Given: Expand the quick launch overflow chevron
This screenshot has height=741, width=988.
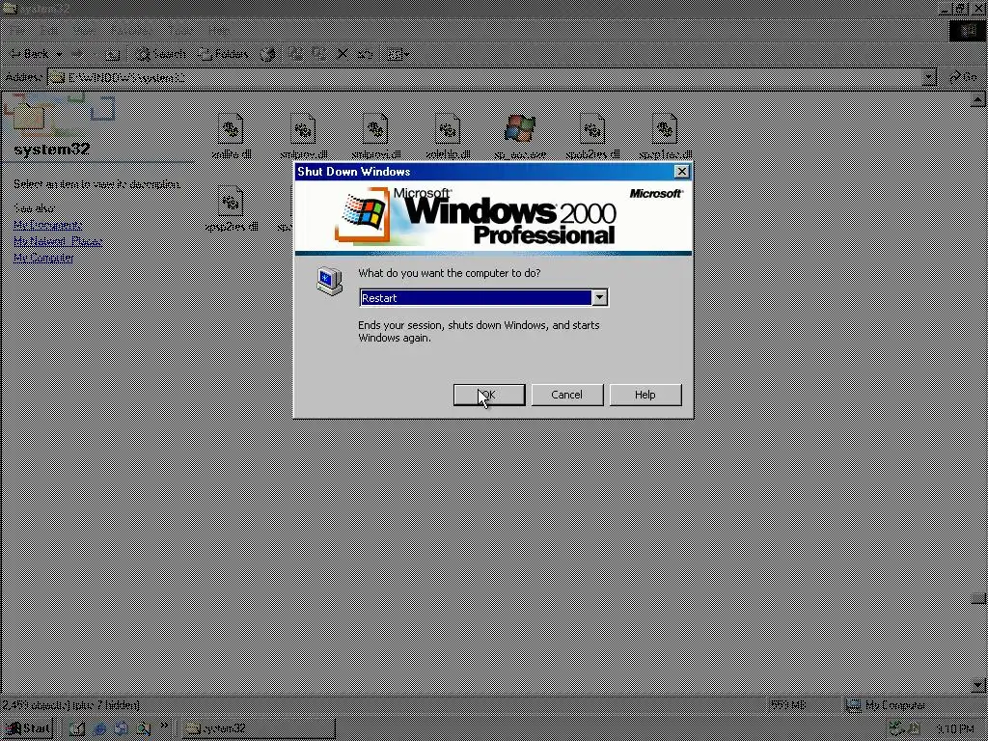Looking at the screenshot, I should click(164, 726).
